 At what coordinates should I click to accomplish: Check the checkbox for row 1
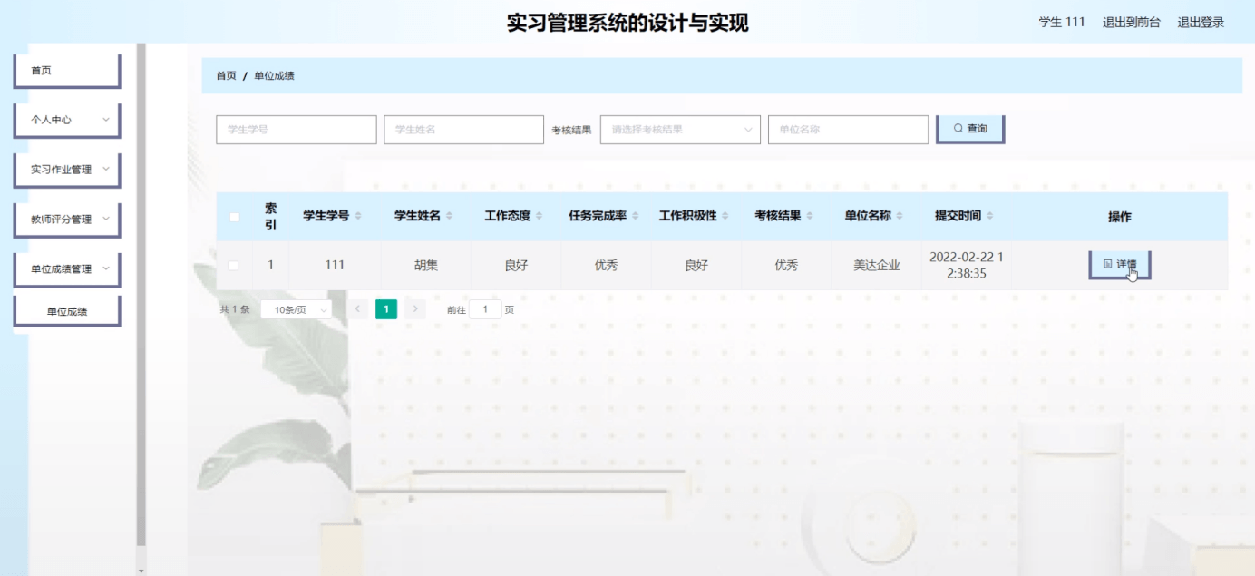tap(233, 266)
